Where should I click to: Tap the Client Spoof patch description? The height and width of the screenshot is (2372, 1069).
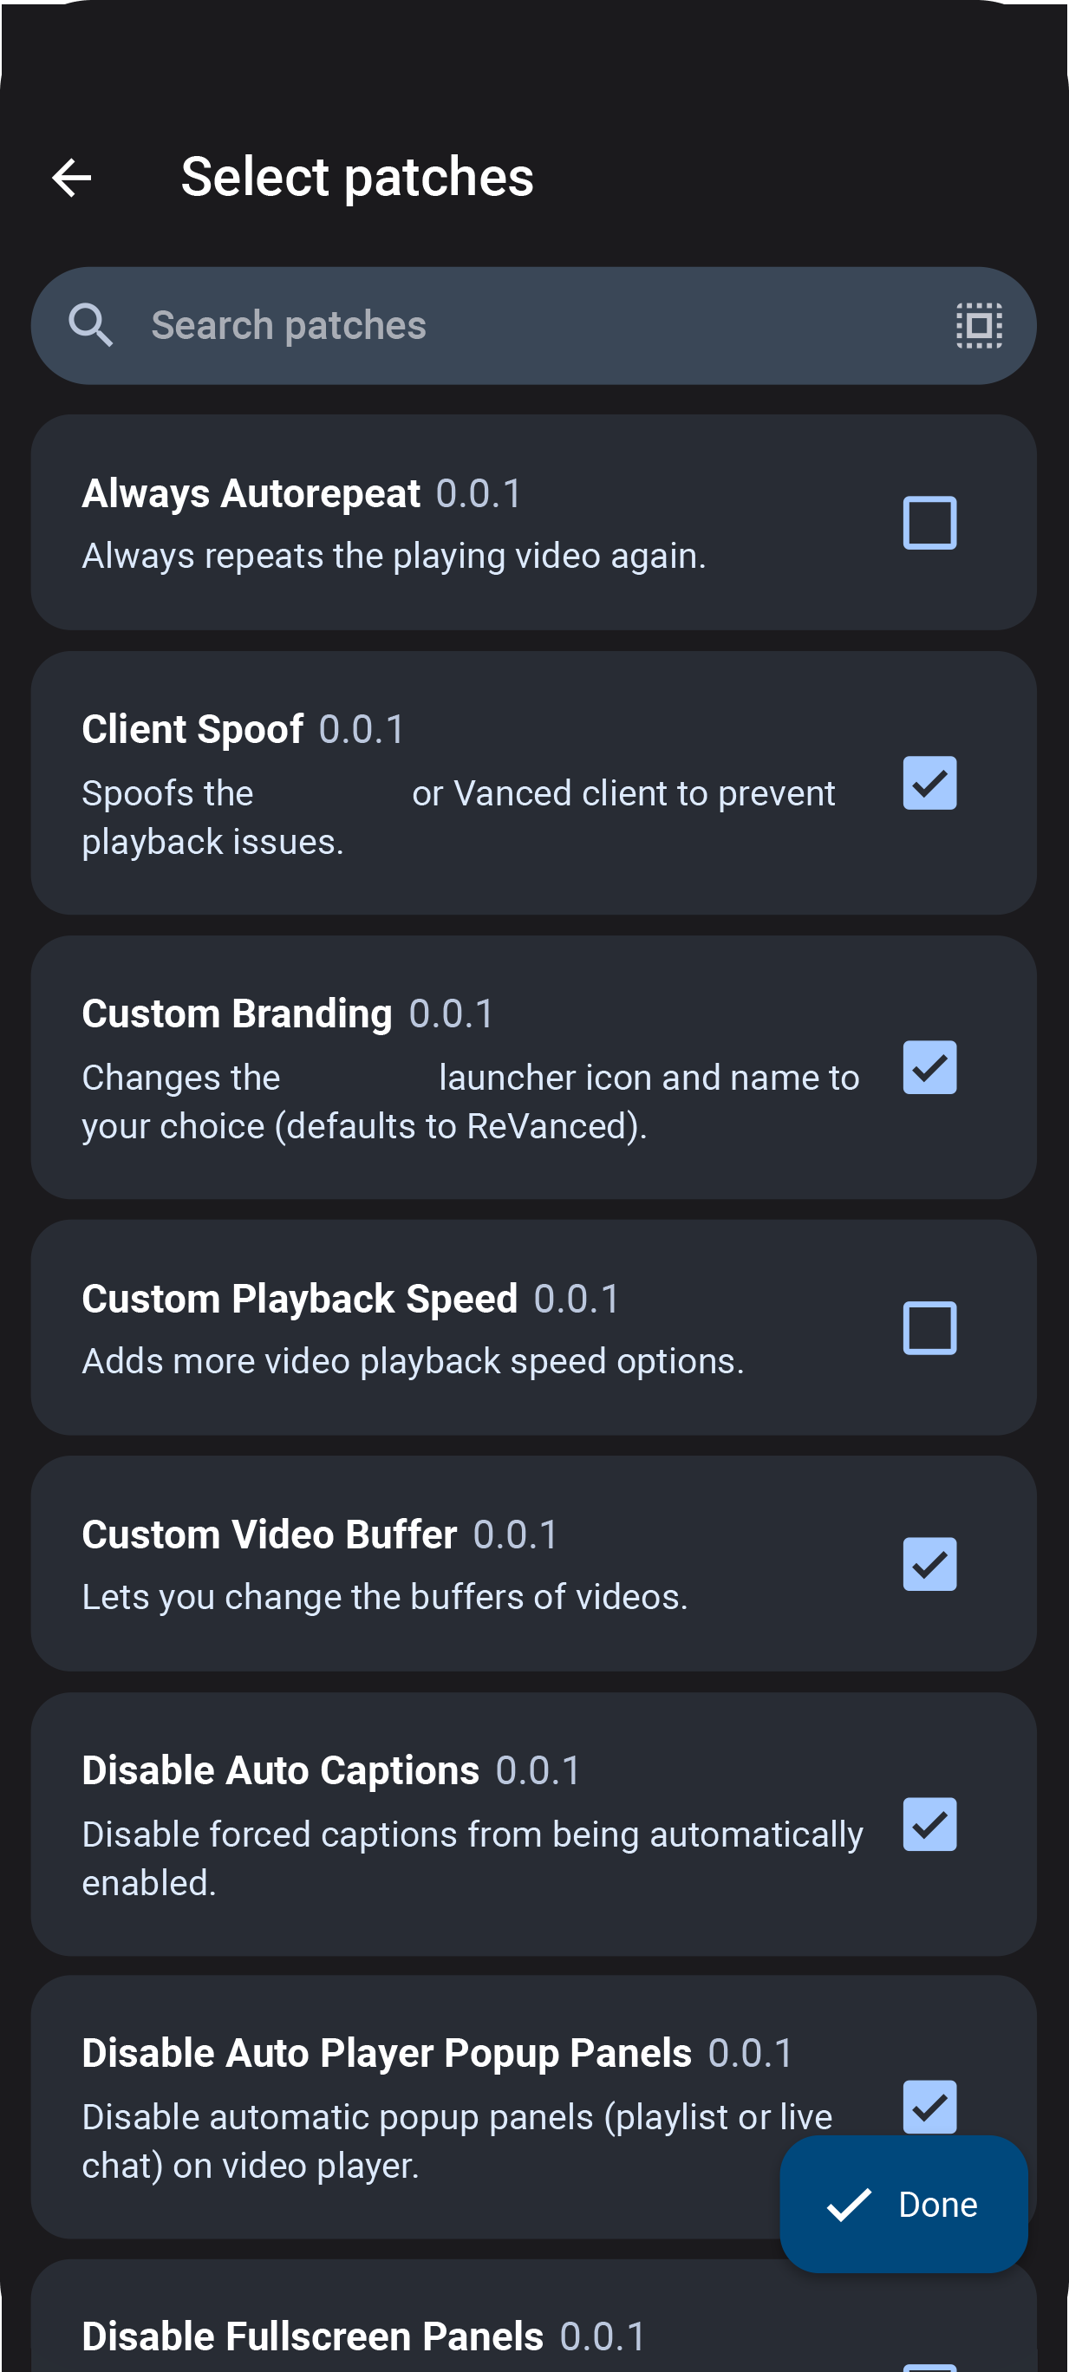point(458,818)
